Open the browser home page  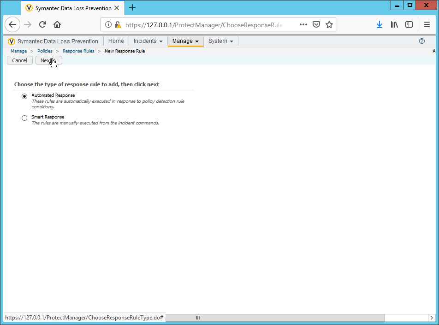tap(57, 24)
